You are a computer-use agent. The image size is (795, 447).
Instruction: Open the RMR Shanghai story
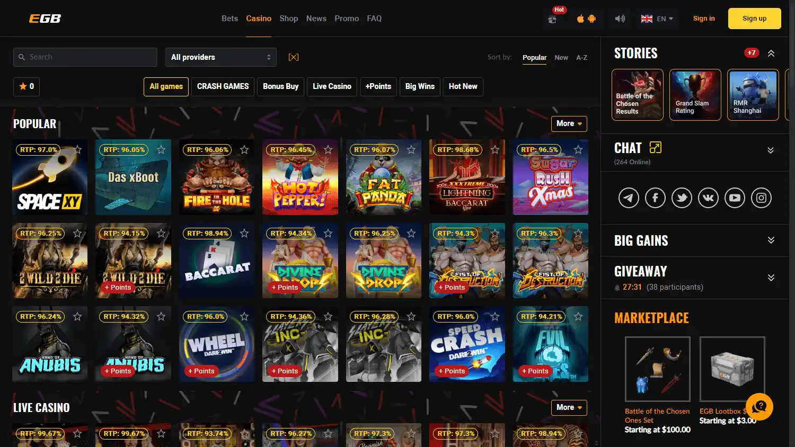pos(753,95)
